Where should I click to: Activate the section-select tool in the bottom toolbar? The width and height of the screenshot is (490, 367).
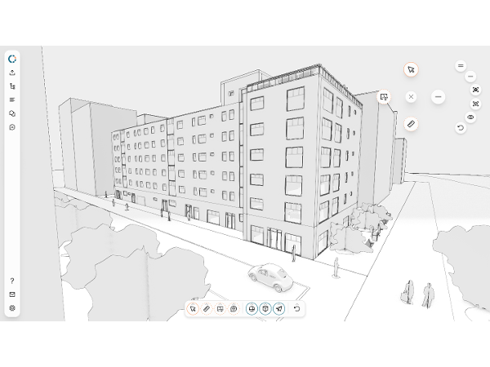220,309
